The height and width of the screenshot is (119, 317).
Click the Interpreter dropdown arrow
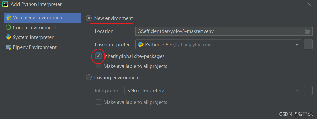(297, 91)
